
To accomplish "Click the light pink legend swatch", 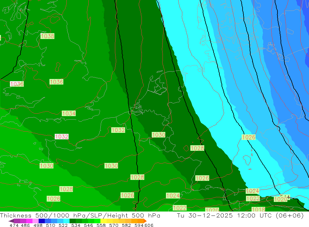I will [x=35, y=221].
